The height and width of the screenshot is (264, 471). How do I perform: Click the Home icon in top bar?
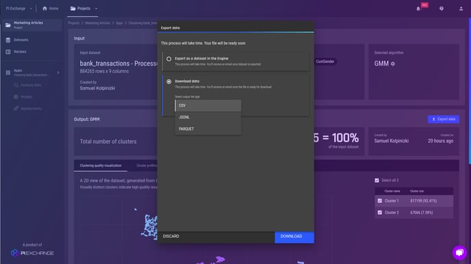click(44, 8)
